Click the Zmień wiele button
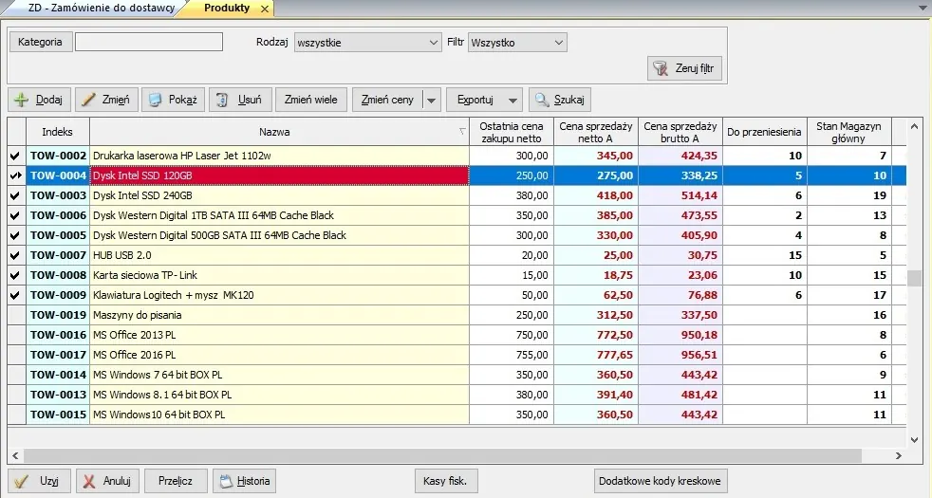This screenshot has width=932, height=498. click(x=311, y=100)
